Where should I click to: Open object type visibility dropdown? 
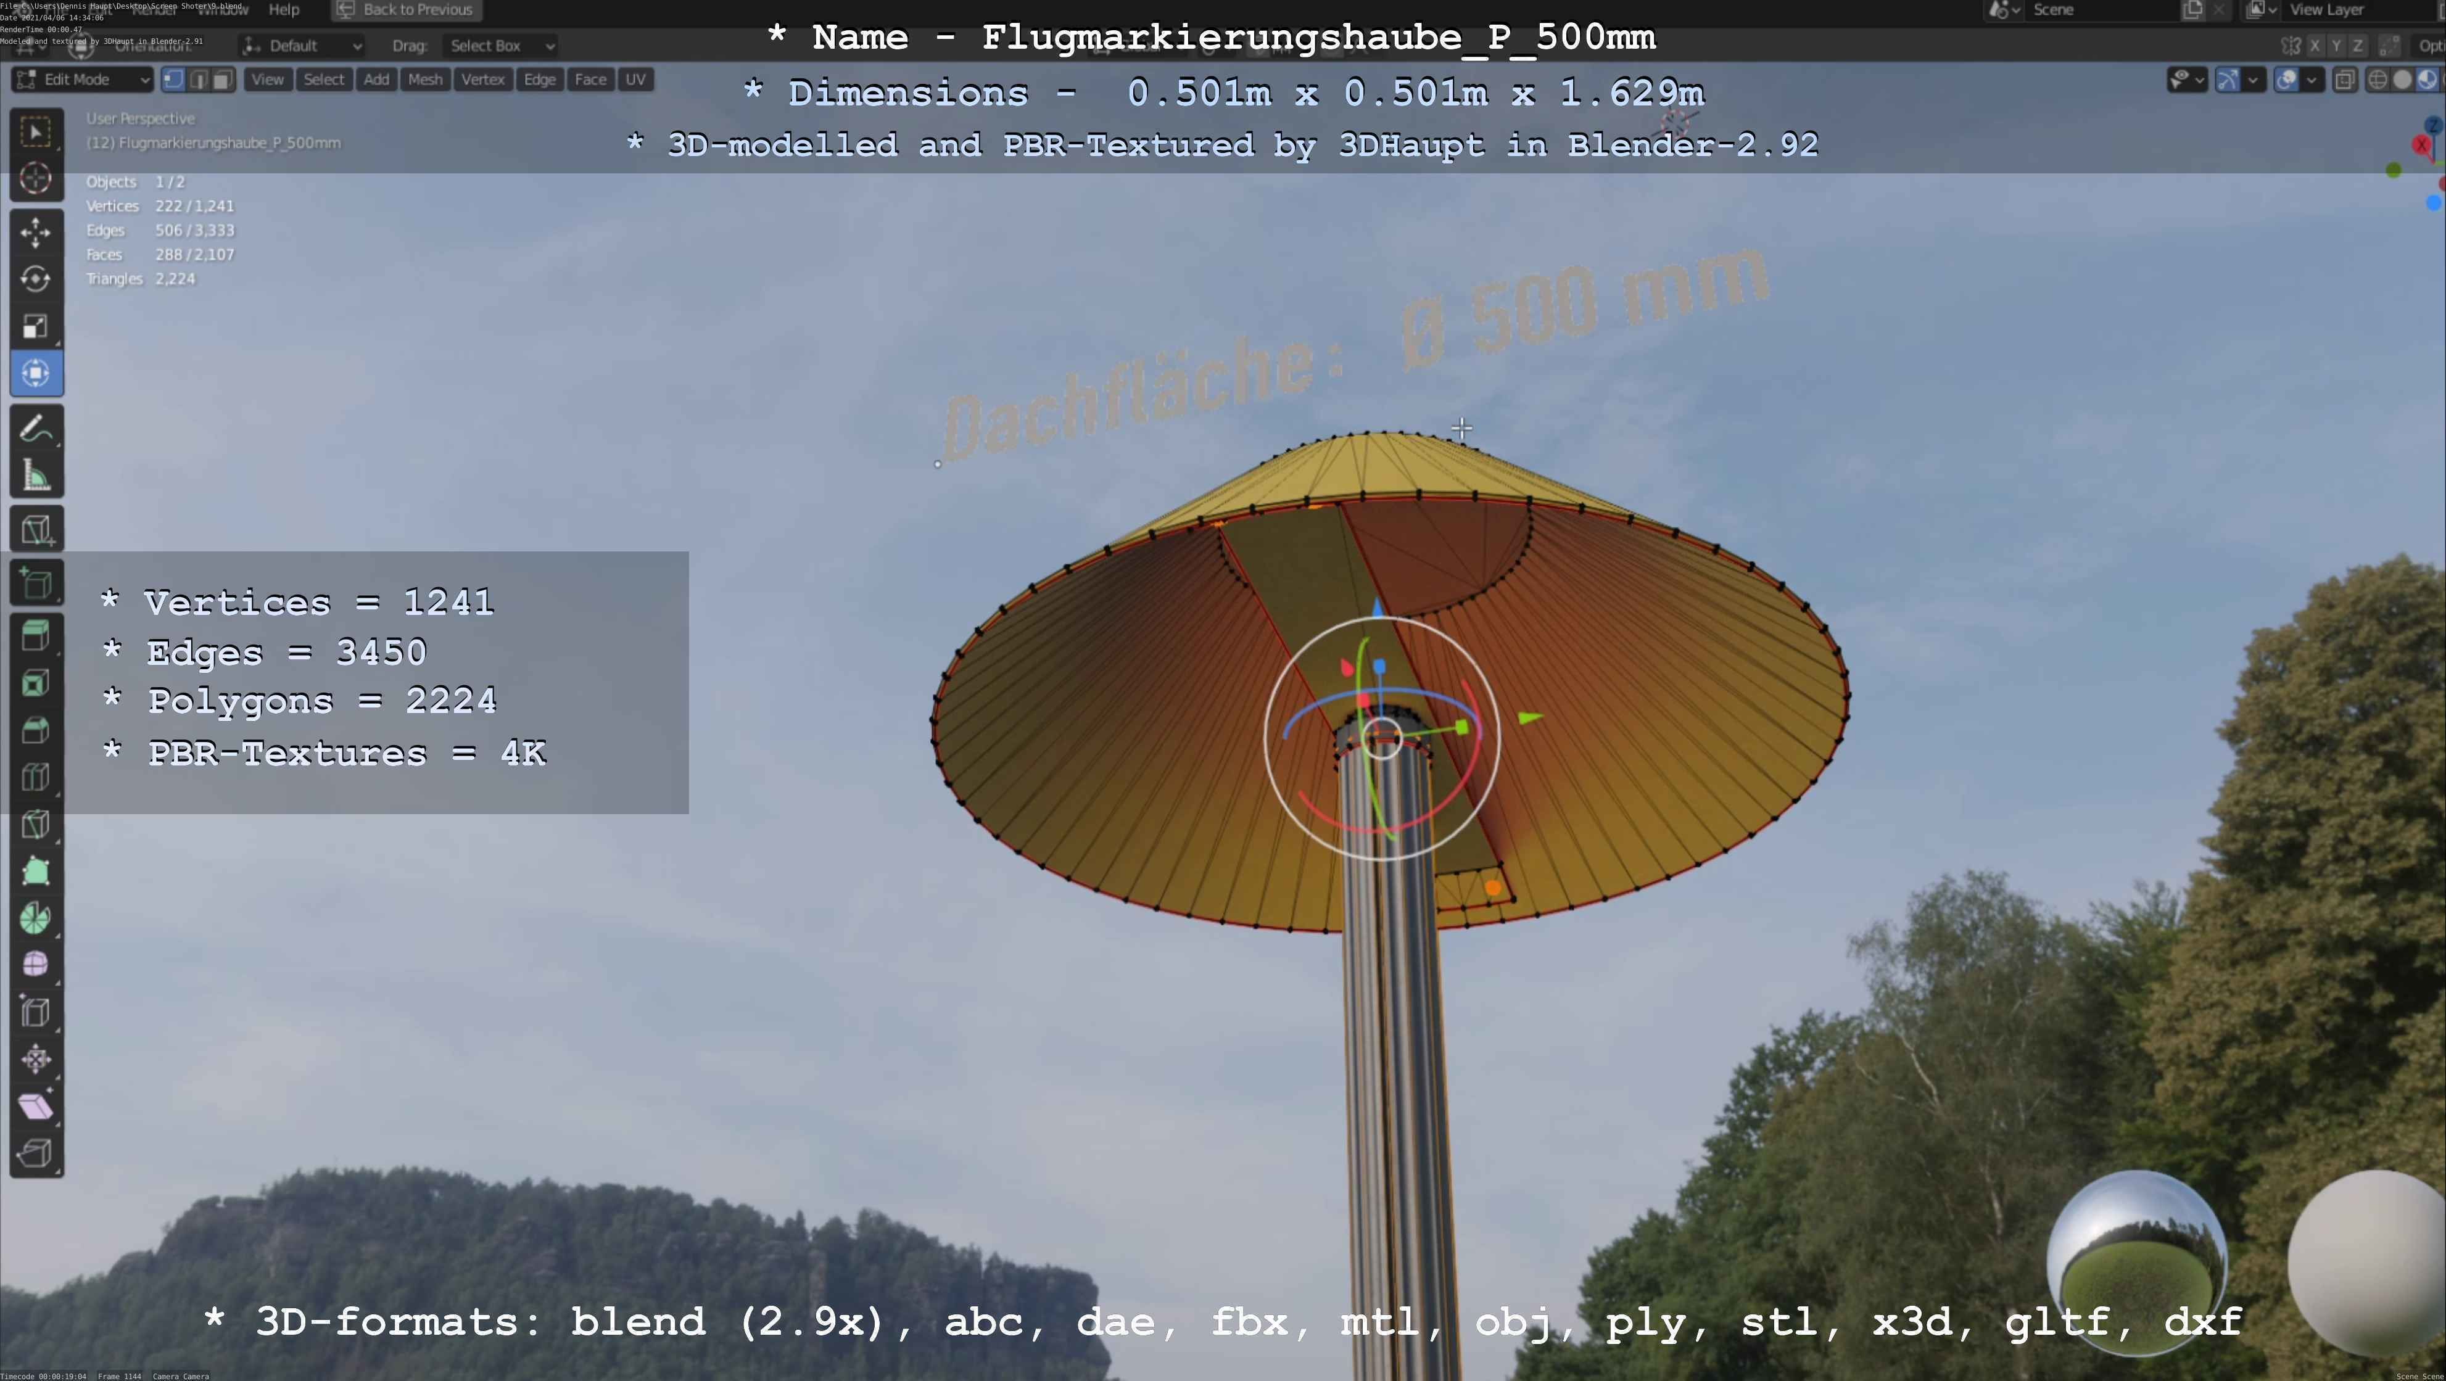[x=2187, y=80]
